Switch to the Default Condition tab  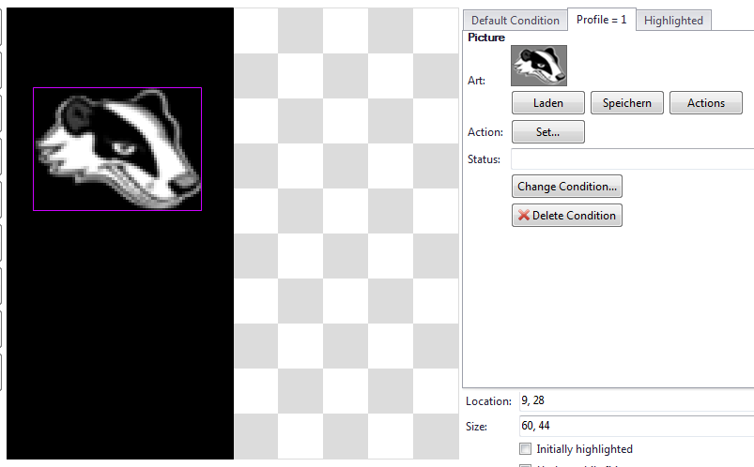coord(515,20)
